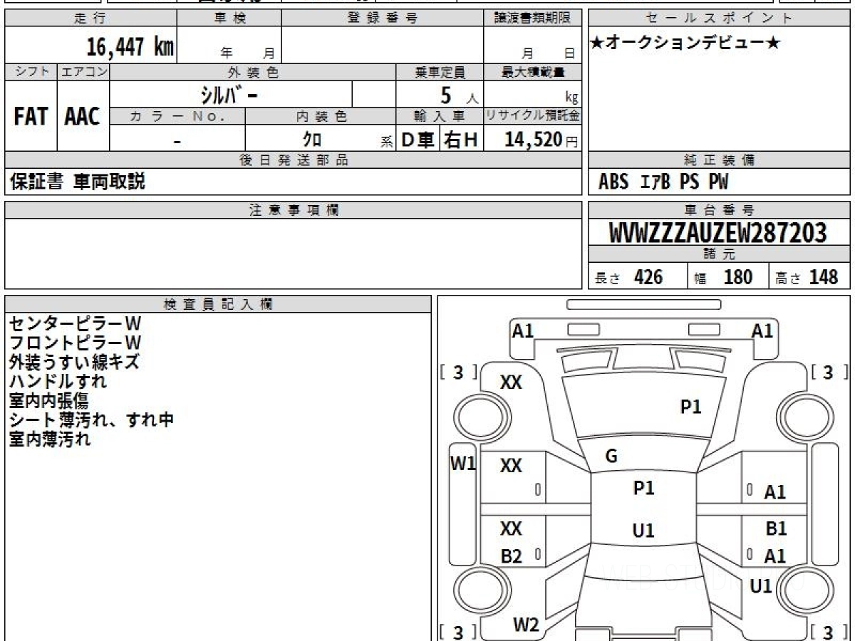Screen dimensions: 855x641
Task: Select the 14,520円 recycle deposit value
Action: (541, 140)
